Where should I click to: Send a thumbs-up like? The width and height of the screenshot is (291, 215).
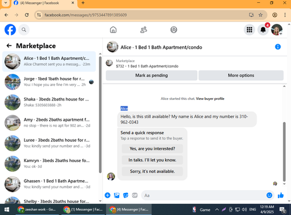[x=281, y=195]
